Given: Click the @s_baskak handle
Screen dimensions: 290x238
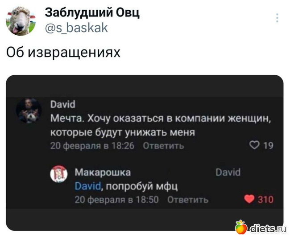Looking at the screenshot, I should pos(76,28).
